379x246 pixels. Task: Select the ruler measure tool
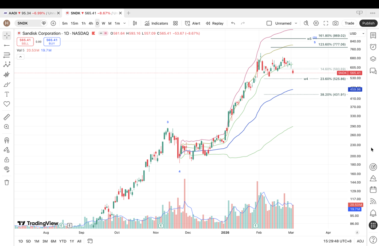click(x=7, y=117)
